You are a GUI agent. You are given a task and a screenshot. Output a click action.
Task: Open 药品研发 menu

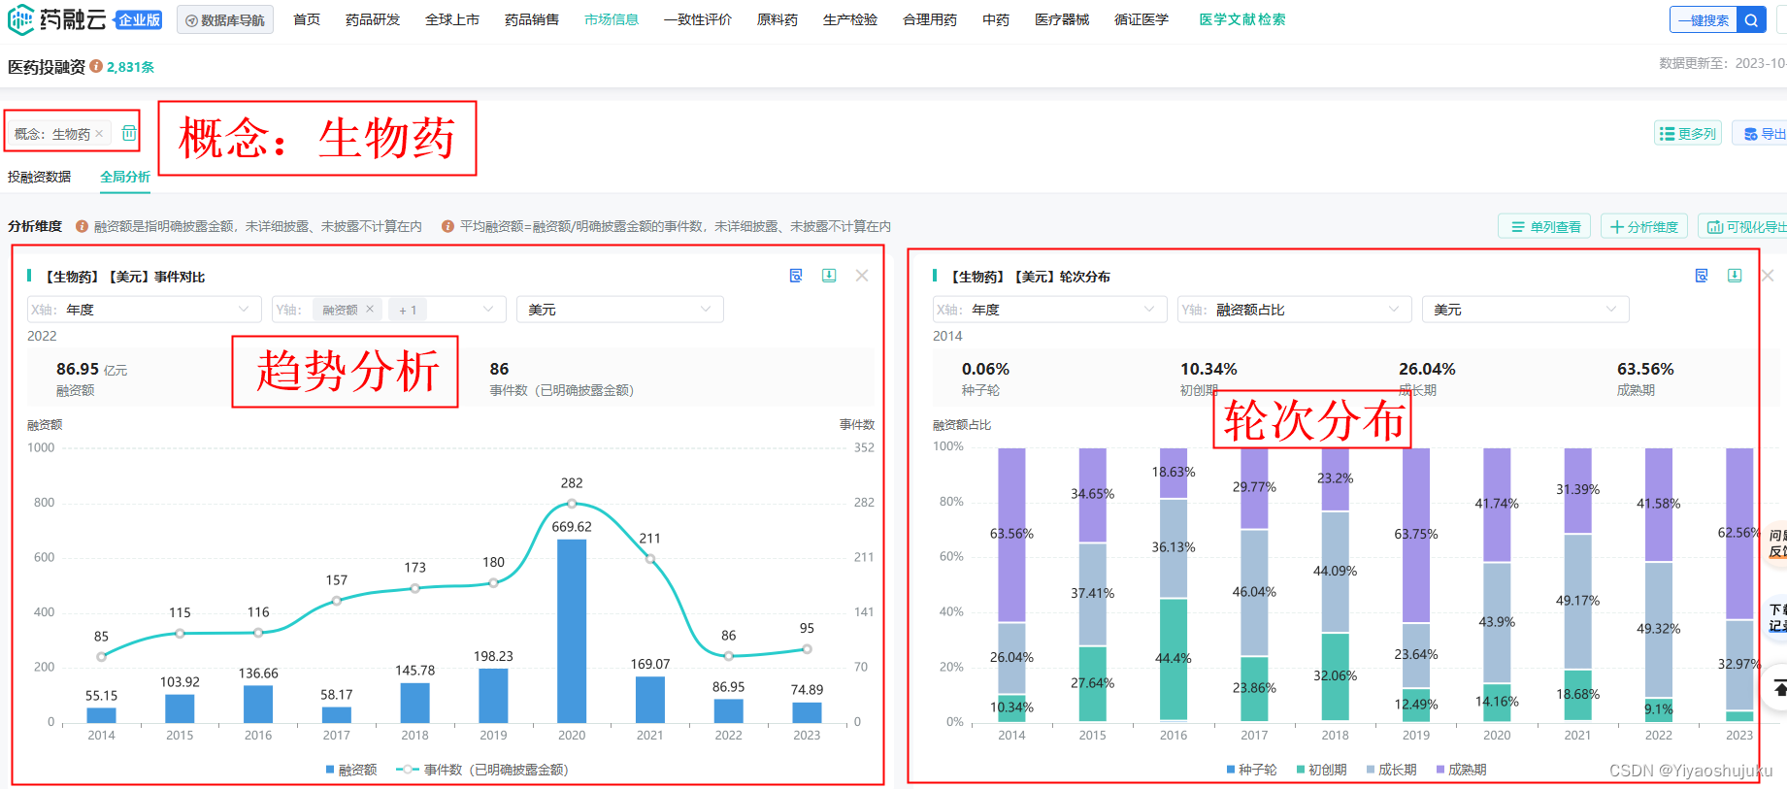pos(373,19)
